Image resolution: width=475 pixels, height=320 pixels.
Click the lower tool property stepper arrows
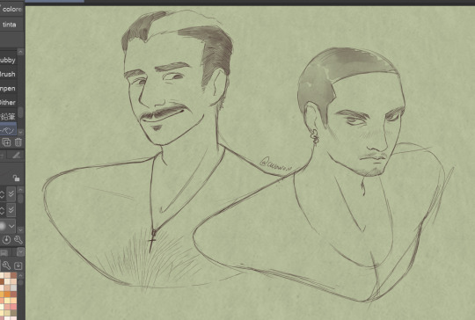[2, 210]
